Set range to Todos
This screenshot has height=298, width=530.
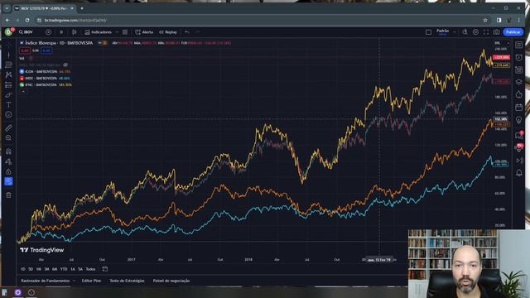coord(90,269)
